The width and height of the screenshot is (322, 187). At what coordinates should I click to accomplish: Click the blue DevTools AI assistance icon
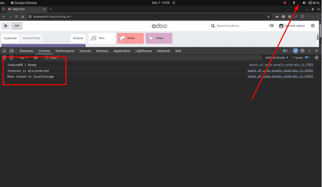295,51
